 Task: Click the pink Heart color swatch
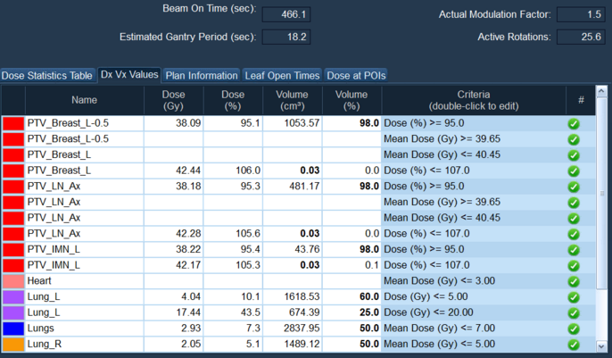point(13,281)
